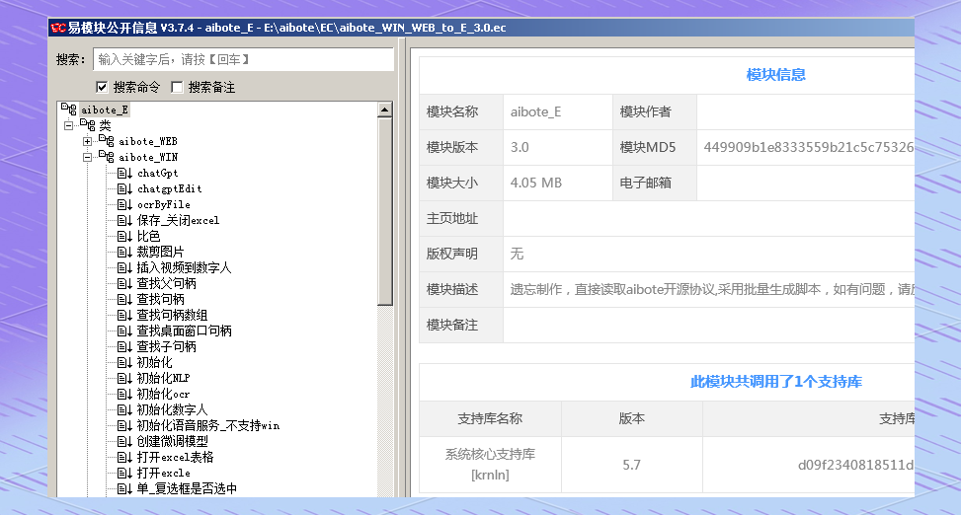Click the tree vertical scrollbar thumb
Image resolution: width=961 pixels, height=515 pixels.
385,211
